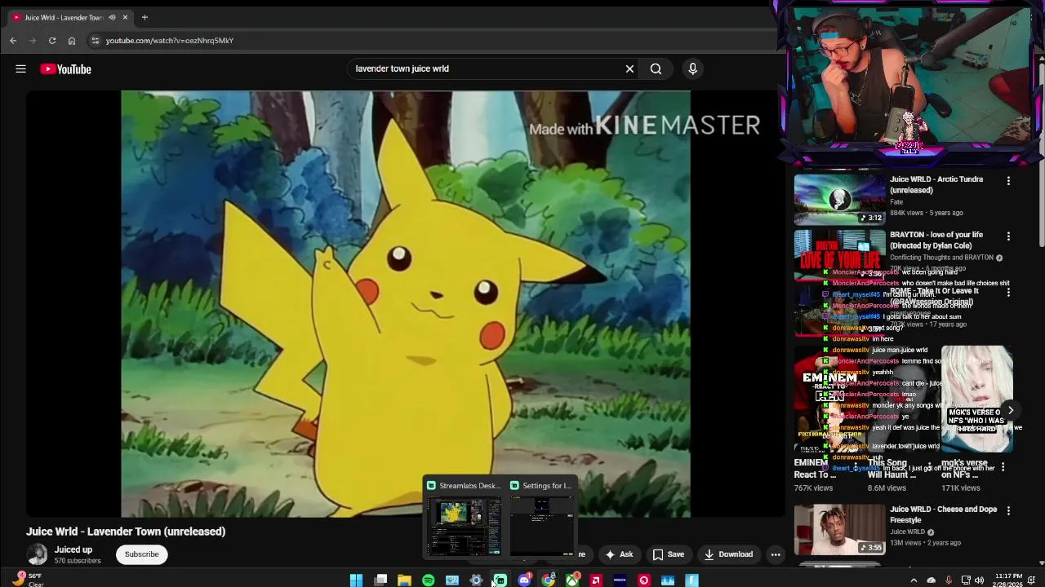The height and width of the screenshot is (587, 1045).
Task: Open the Windows Start menu
Action: tap(356, 580)
